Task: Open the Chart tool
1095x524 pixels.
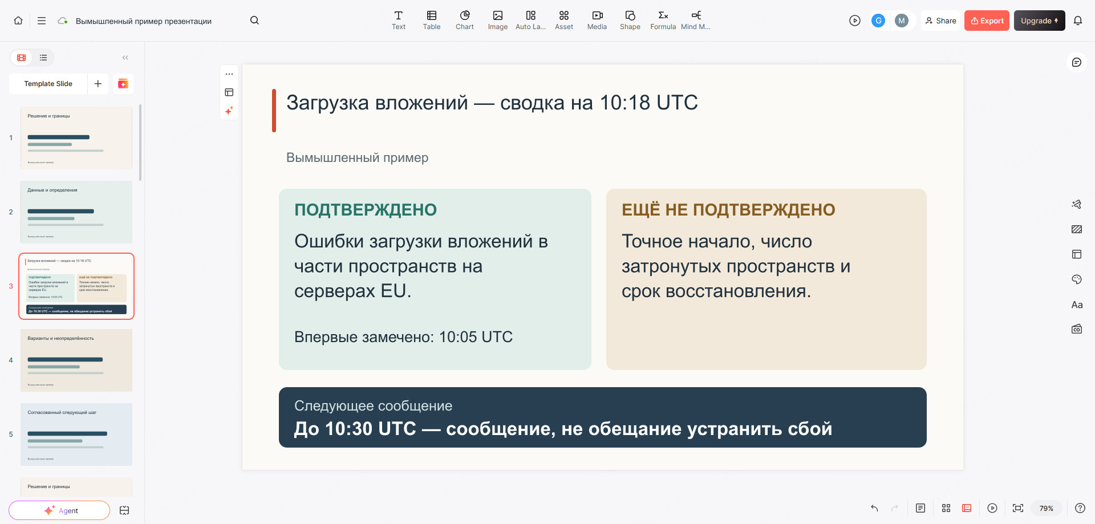Action: pyautogui.click(x=465, y=20)
